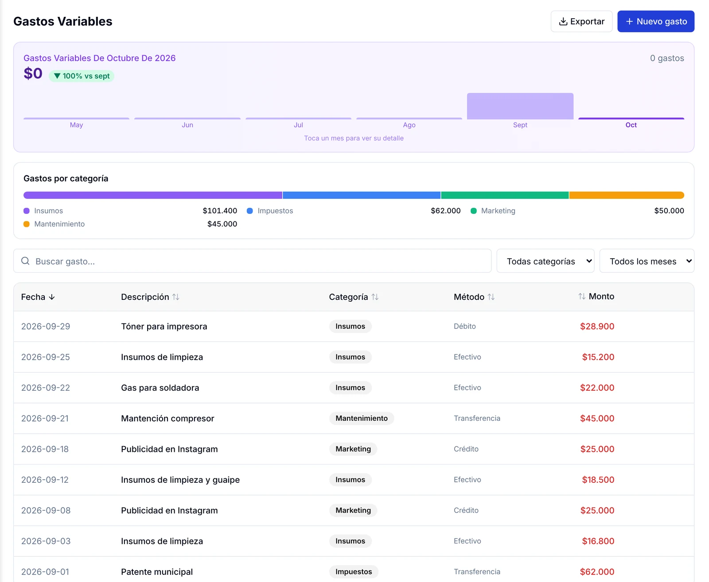Click the Nuevo gasto button
The height and width of the screenshot is (582, 709).
point(656,22)
